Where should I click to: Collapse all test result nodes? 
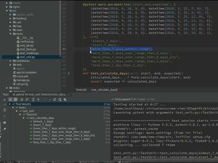38,100
